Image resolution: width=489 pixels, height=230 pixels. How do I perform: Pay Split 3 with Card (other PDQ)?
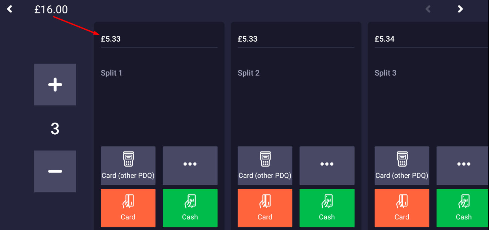click(x=402, y=166)
